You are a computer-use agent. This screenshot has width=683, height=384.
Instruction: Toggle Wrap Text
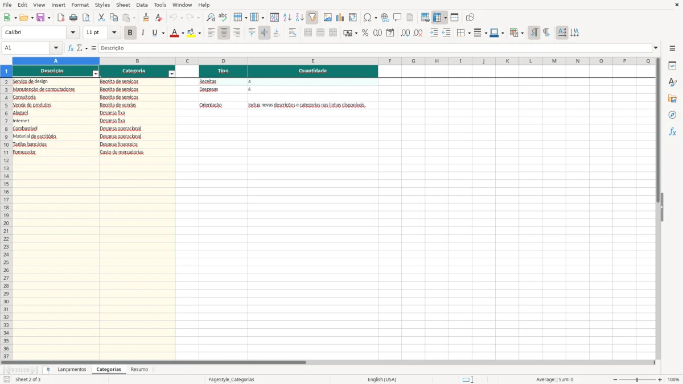[293, 33]
